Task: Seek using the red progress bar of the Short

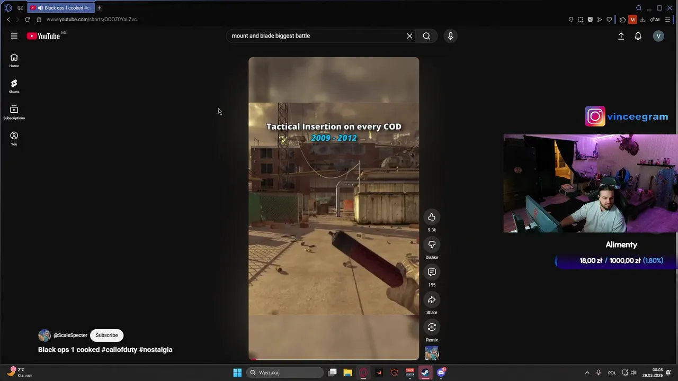Action: click(334, 359)
